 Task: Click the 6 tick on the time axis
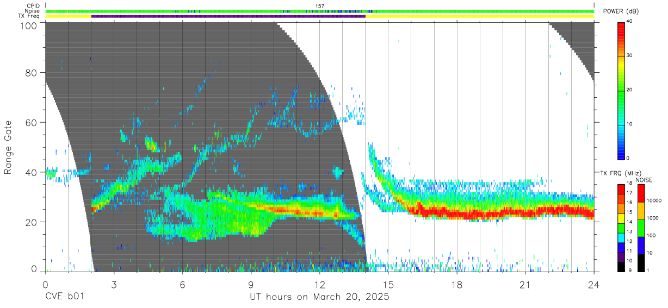[182, 284]
